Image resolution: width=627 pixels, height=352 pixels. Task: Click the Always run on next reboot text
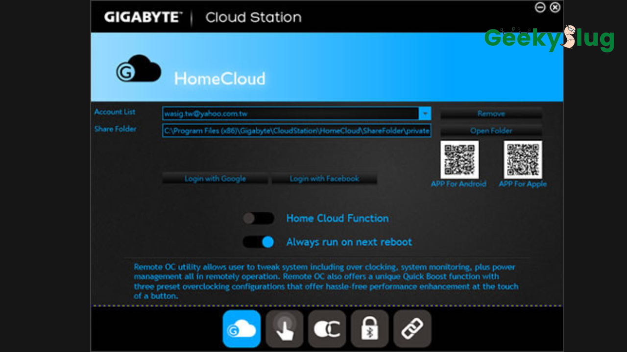(349, 242)
